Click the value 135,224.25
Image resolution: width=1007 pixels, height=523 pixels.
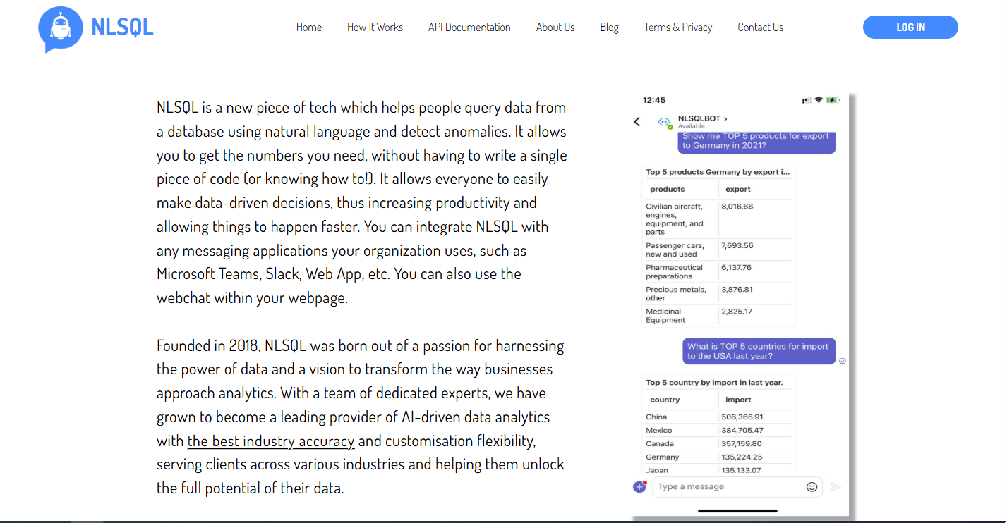[x=742, y=457]
